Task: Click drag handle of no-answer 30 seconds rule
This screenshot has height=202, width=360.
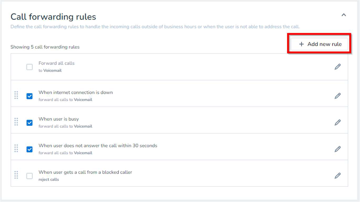Action: click(16, 148)
